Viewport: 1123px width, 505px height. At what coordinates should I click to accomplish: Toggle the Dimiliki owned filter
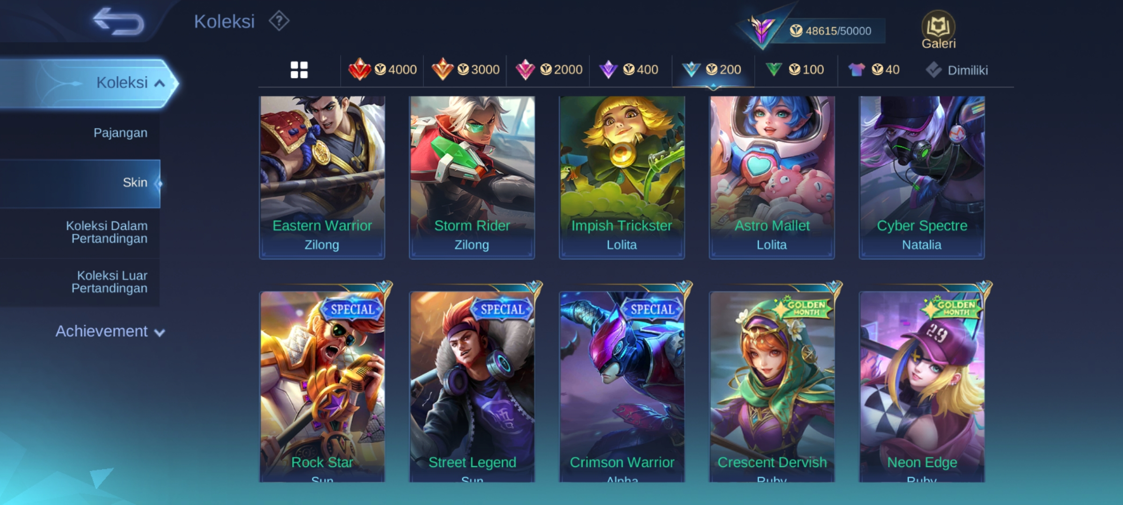tap(956, 70)
